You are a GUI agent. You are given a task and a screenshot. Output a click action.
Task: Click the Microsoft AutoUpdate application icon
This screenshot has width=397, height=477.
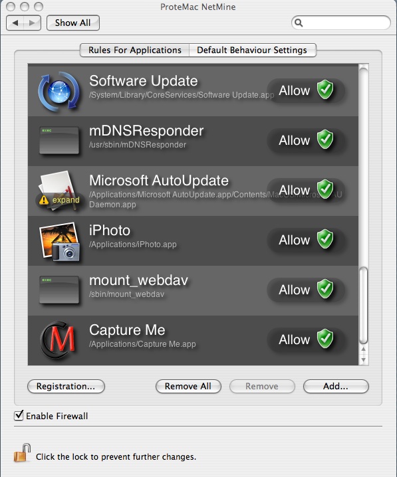coord(59,191)
